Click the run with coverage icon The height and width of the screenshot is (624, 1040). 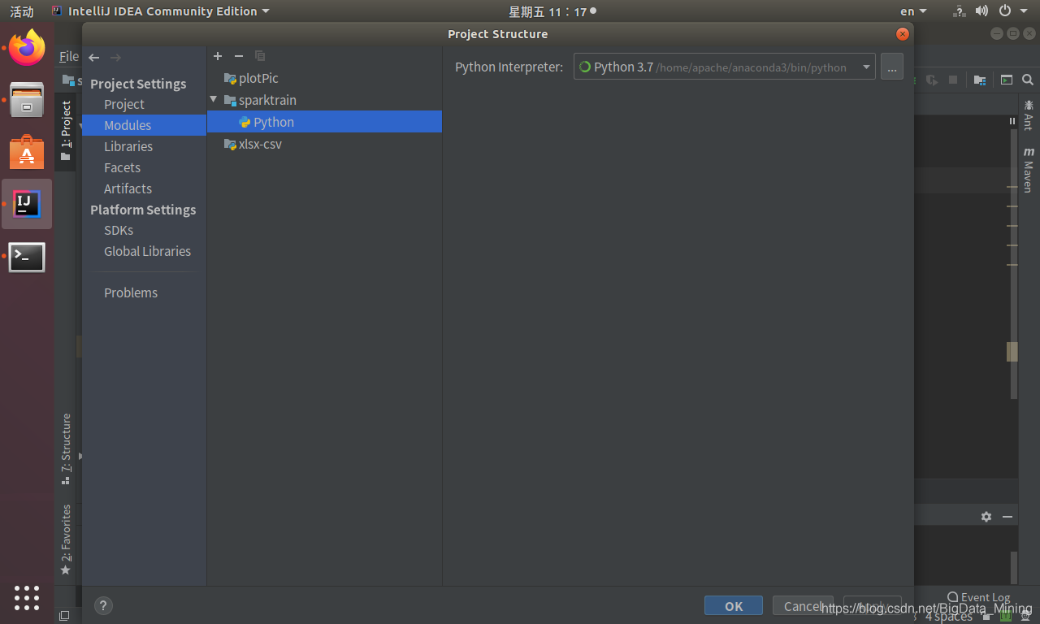[932, 80]
